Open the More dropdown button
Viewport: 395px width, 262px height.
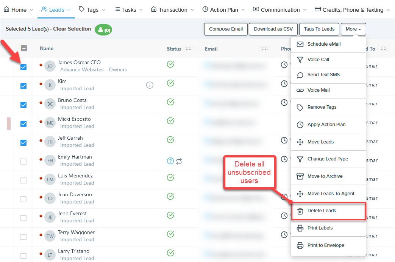click(353, 29)
